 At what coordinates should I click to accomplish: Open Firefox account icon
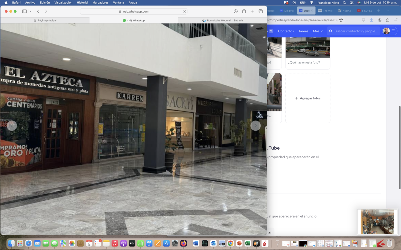pos(380,20)
